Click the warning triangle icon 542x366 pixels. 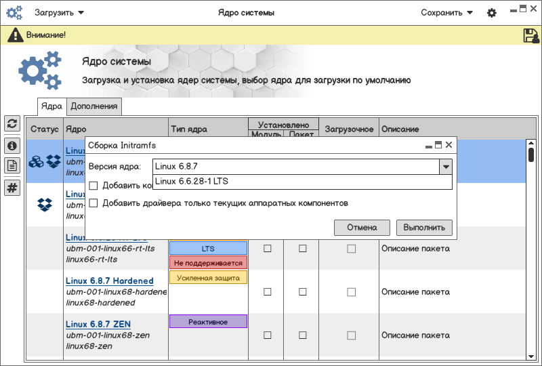14,35
